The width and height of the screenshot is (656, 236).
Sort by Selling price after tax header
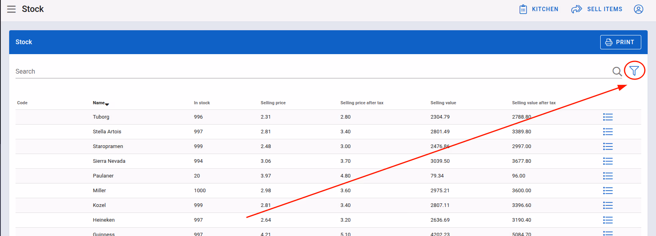(362, 103)
